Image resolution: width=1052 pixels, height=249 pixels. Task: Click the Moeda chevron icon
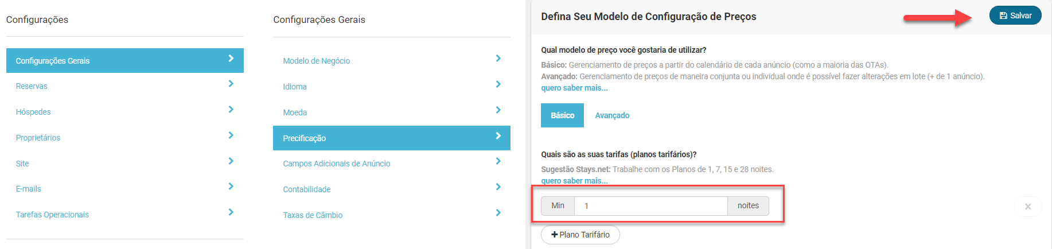[498, 110]
